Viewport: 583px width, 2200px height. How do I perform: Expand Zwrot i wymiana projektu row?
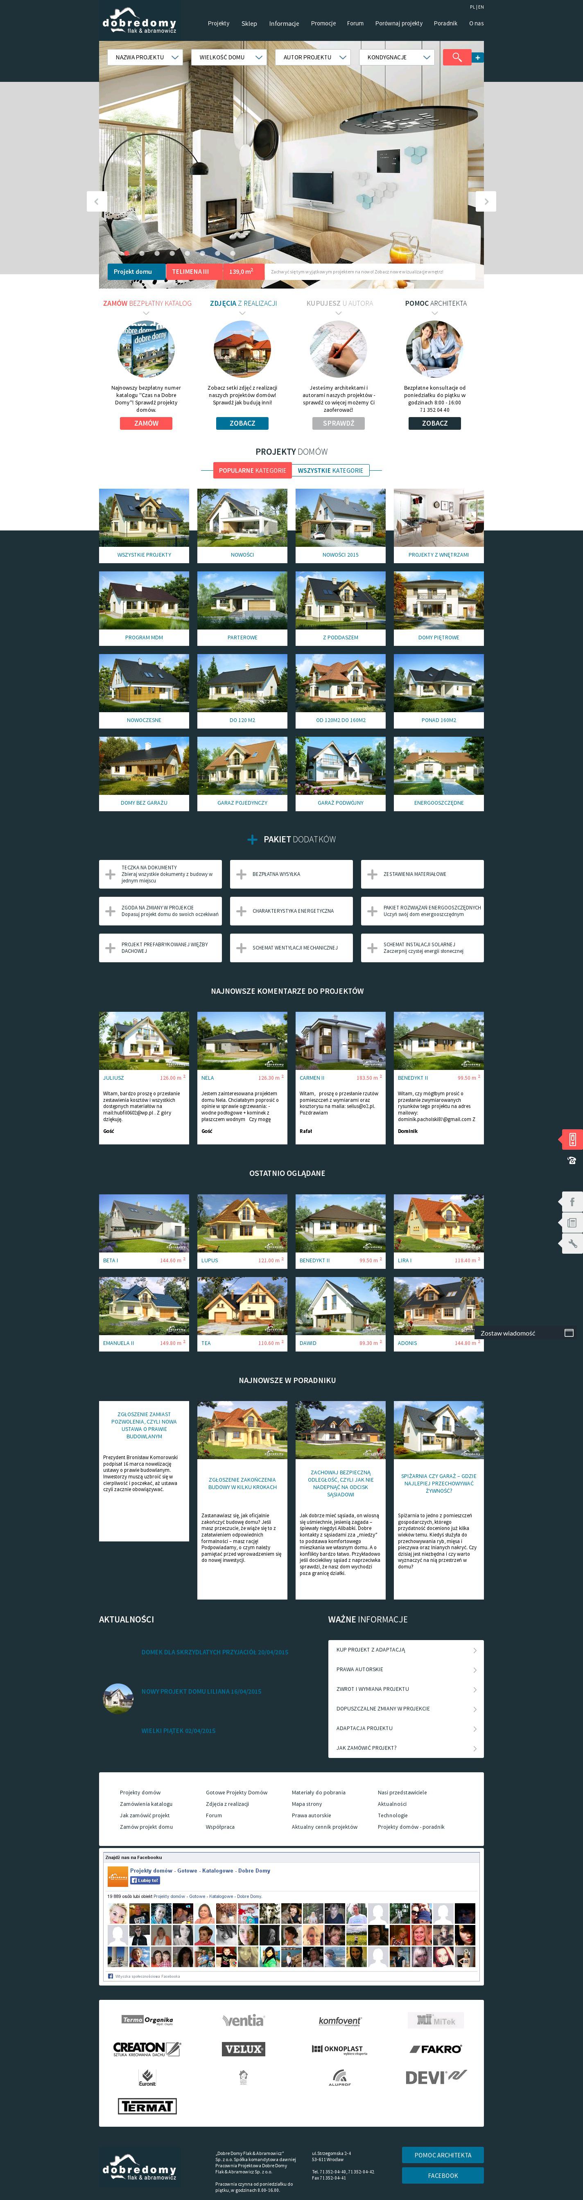[406, 1688]
